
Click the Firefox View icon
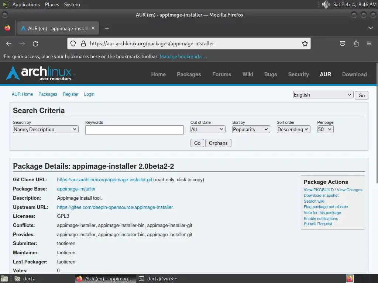pyautogui.click(x=7, y=28)
